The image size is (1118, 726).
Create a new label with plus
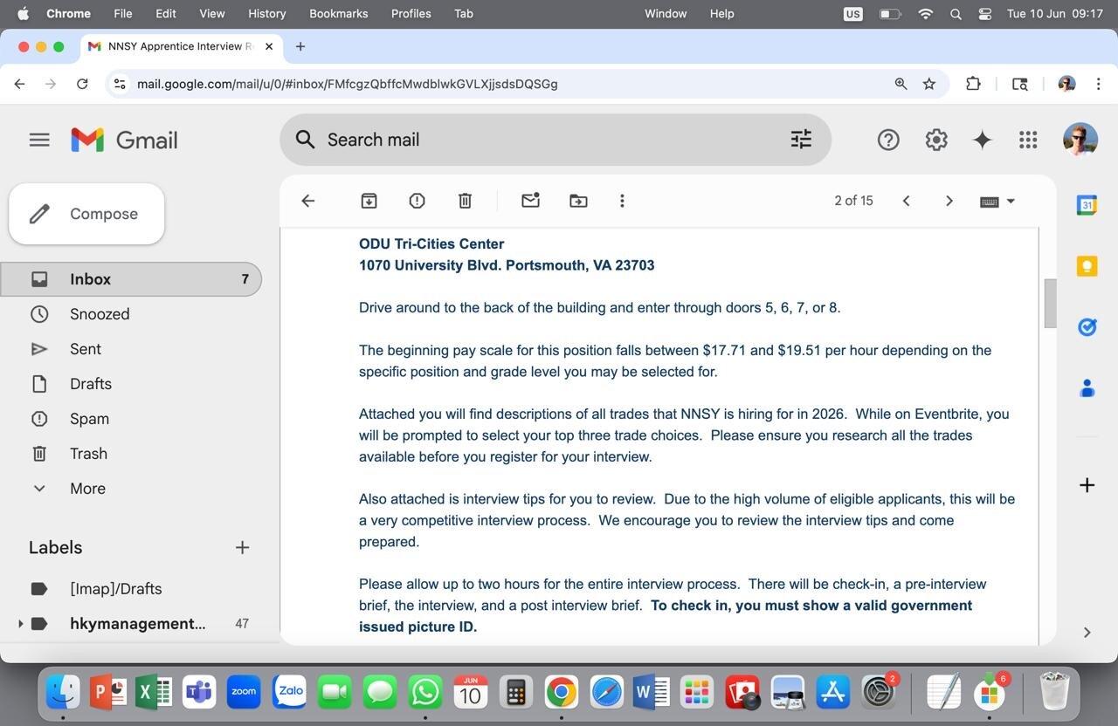[242, 547]
